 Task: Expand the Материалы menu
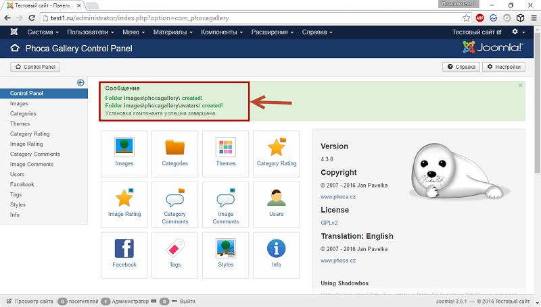coord(173,32)
